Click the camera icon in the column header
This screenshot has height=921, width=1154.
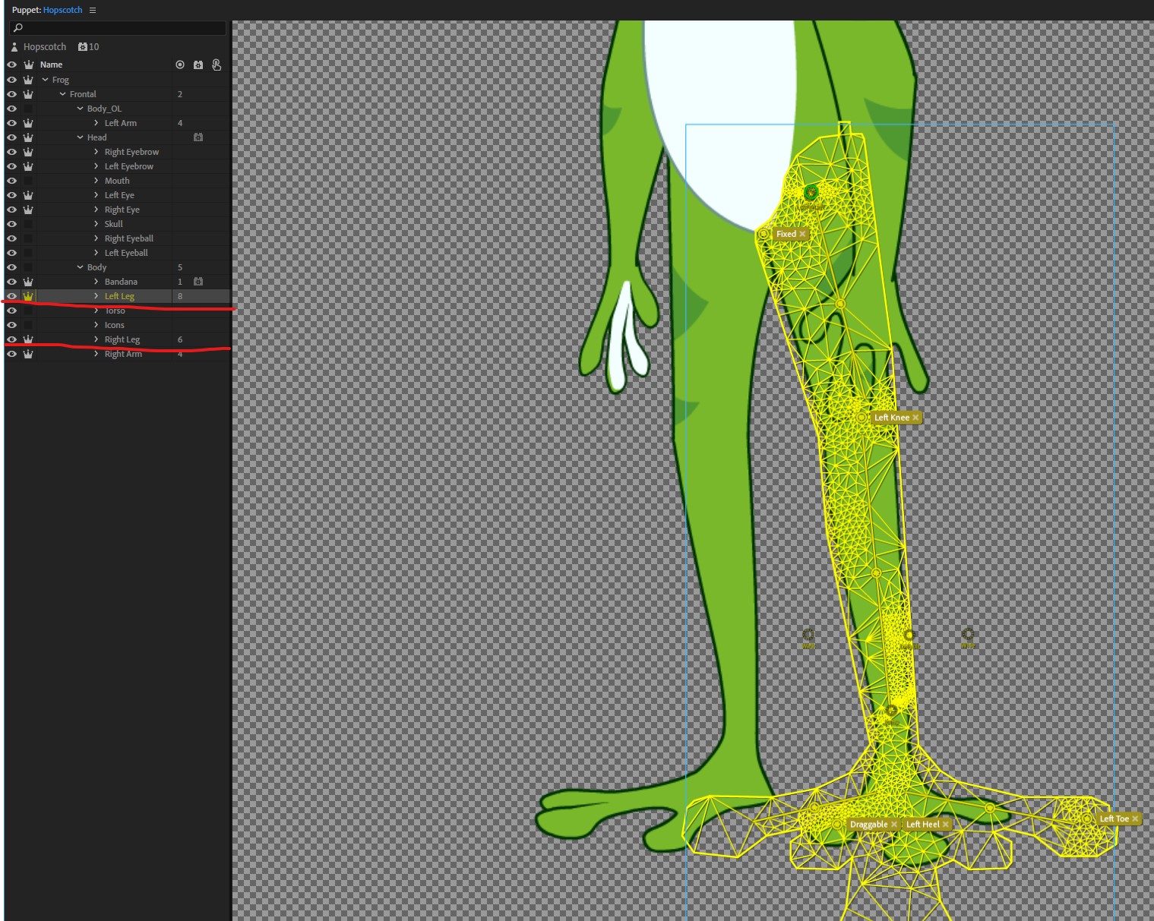click(x=198, y=65)
